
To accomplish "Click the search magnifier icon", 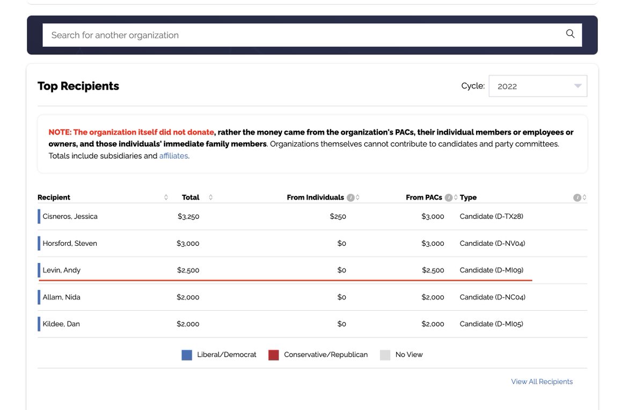I will (570, 34).
